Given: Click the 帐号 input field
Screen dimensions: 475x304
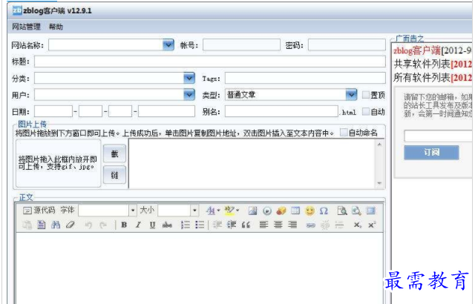Looking at the screenshot, I should pyautogui.click(x=241, y=44).
